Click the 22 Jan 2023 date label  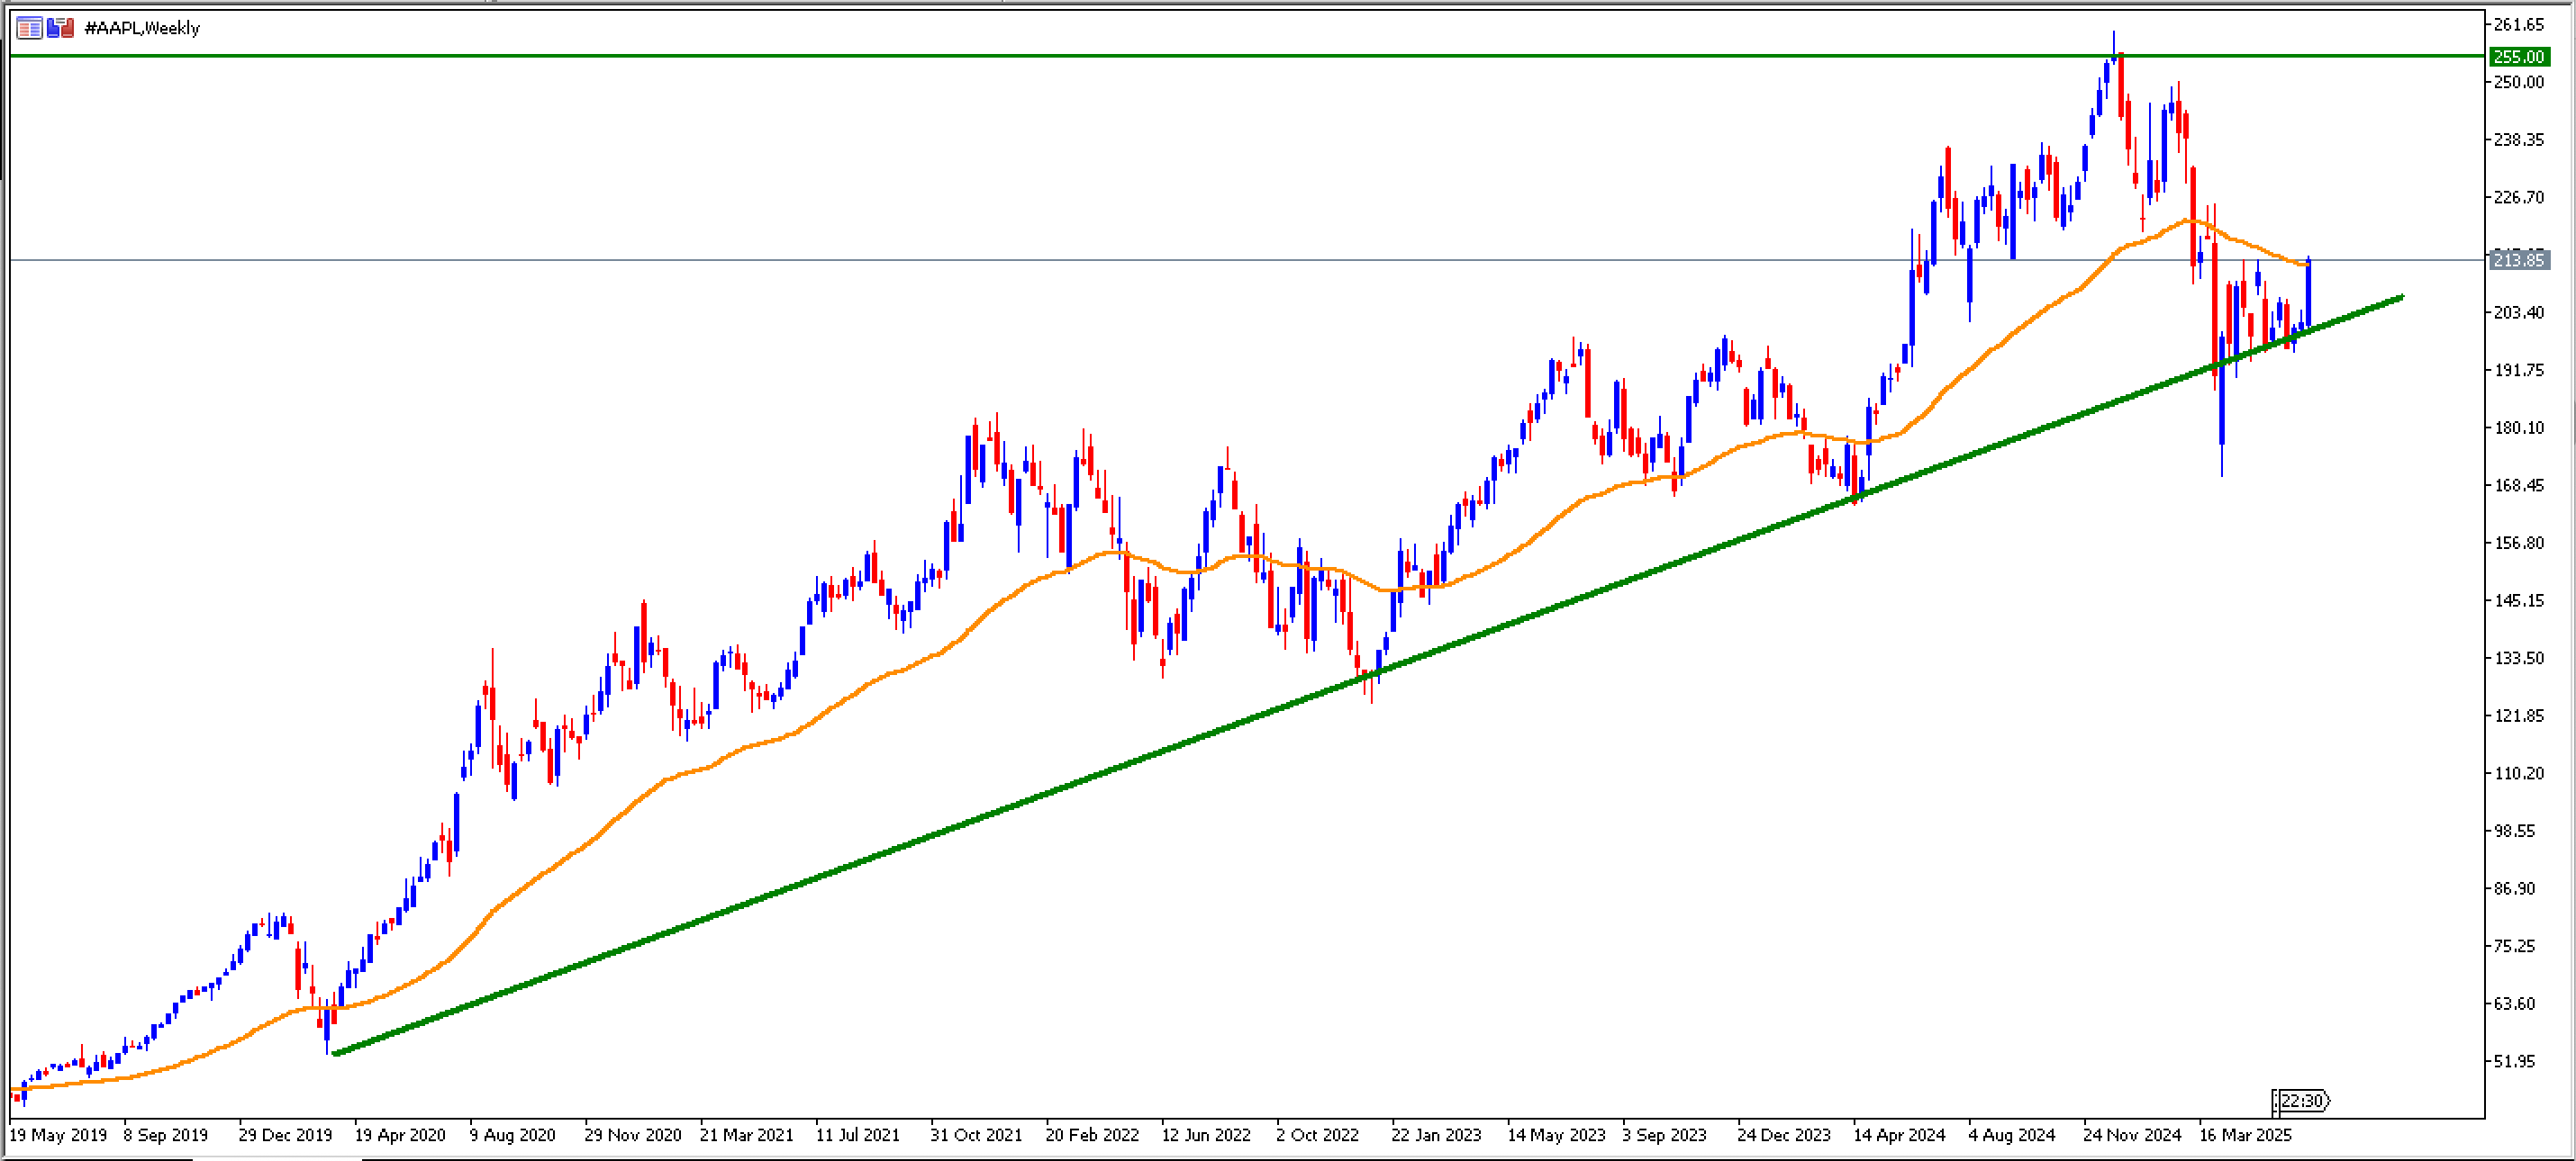point(1437,1136)
